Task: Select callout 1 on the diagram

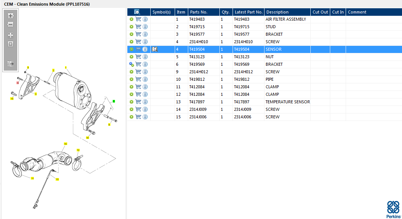Action: [66, 68]
